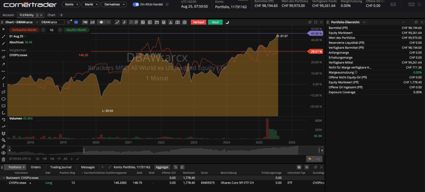Open chart settings gear
The width and height of the screenshot is (425, 192).
(x=185, y=22)
